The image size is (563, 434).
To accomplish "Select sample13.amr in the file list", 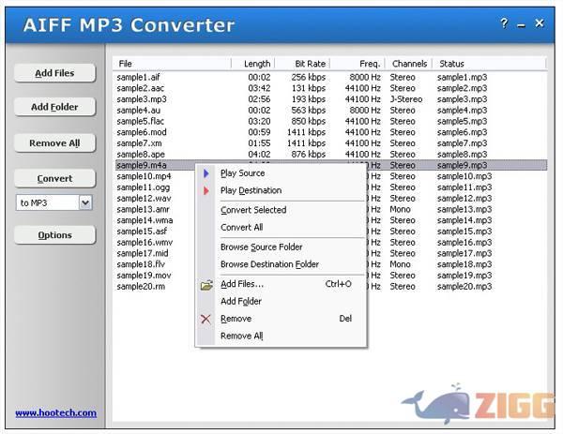I will pos(144,209).
